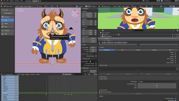The image size is (179, 101).
Task: Enable the X-Ray checkbox
Action: [175, 61]
